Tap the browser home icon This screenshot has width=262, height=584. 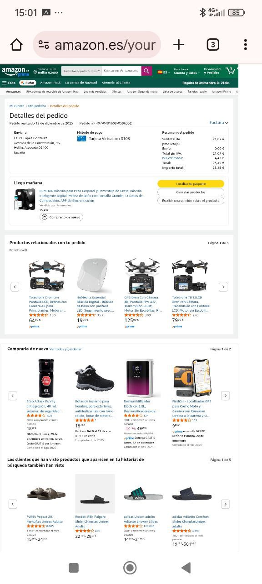click(x=16, y=45)
